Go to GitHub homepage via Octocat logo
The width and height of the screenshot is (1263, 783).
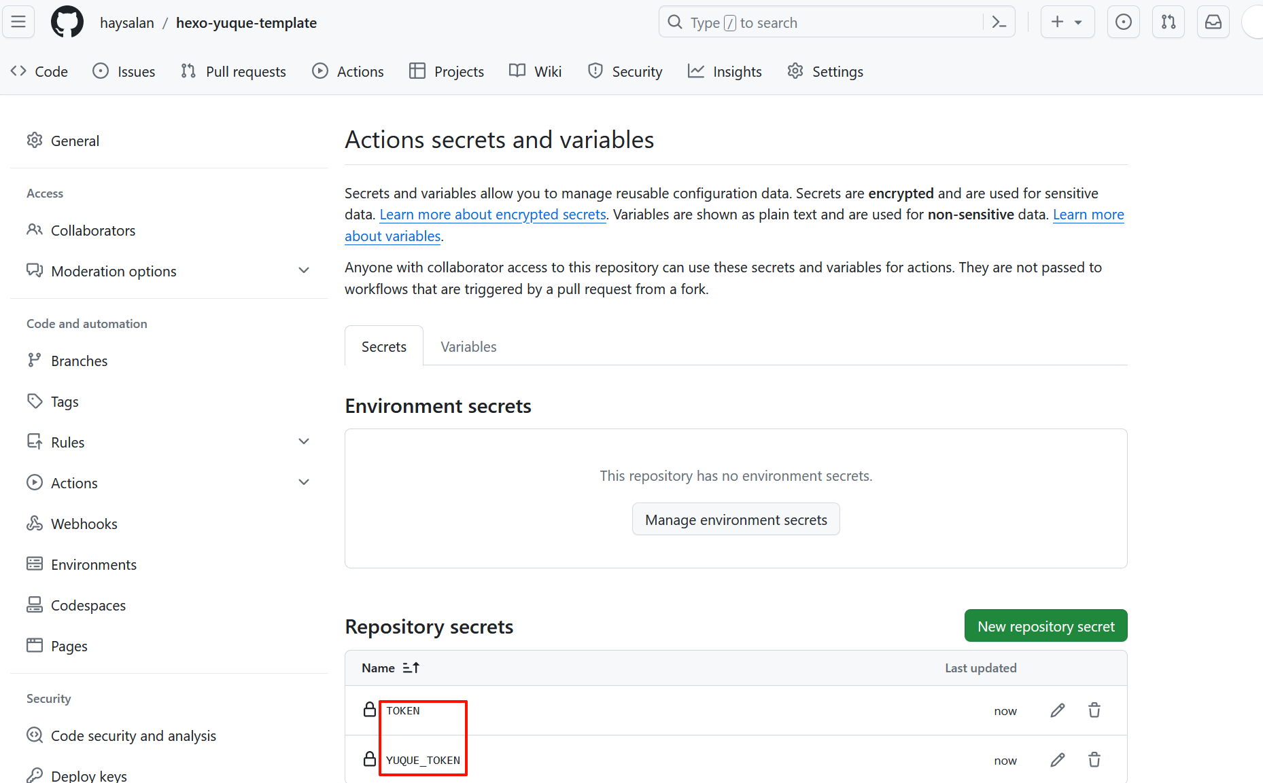click(x=67, y=22)
